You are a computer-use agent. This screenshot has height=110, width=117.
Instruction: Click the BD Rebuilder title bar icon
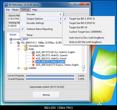(x=6, y=5)
